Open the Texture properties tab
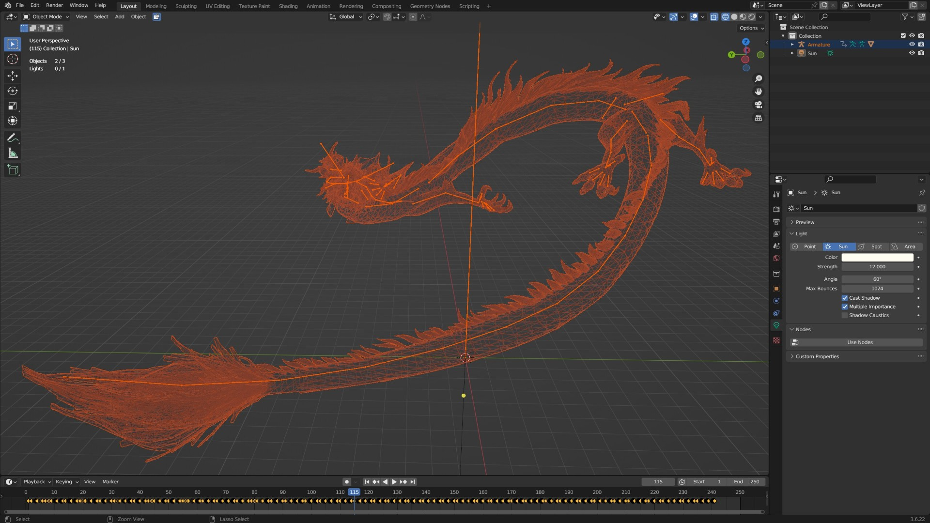This screenshot has width=930, height=523. tap(776, 340)
